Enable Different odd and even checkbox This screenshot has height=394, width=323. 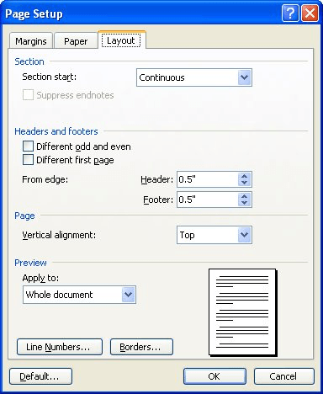point(28,146)
